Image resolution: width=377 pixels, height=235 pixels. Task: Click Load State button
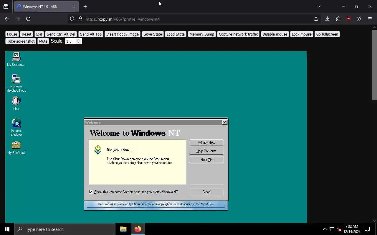[x=176, y=34]
